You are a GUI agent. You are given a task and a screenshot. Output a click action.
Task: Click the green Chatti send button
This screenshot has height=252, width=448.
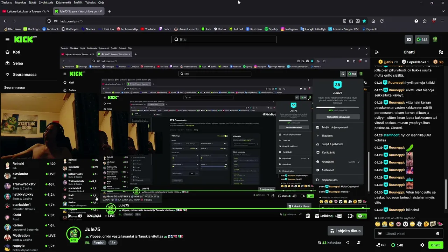[436, 245]
